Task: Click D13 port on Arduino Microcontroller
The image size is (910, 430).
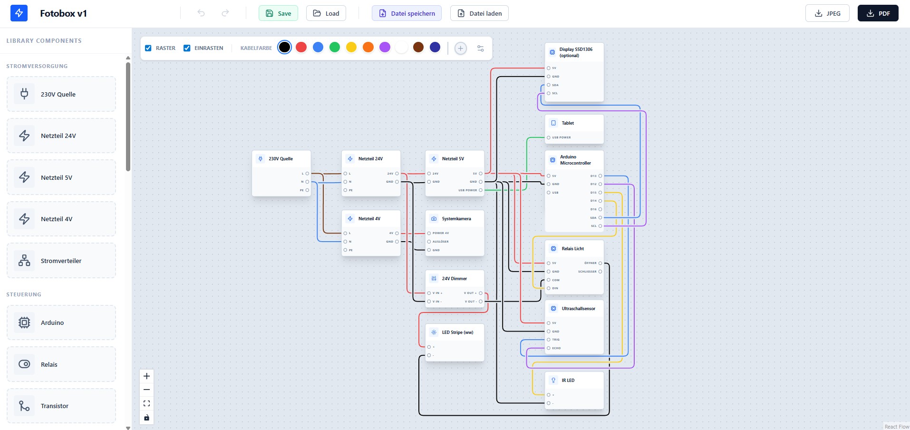Action: coord(600,176)
